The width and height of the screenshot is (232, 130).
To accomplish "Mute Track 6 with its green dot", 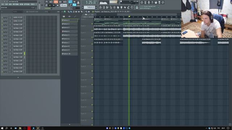I will [92, 57].
